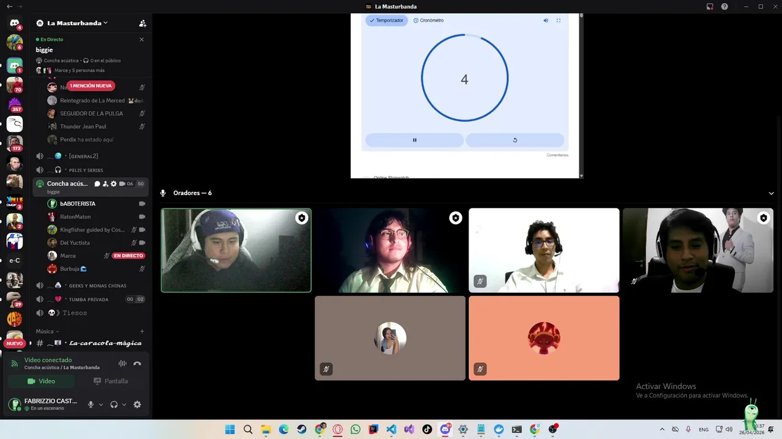Open Windows Start menu
This screenshot has width=782, height=439.
[x=230, y=429]
